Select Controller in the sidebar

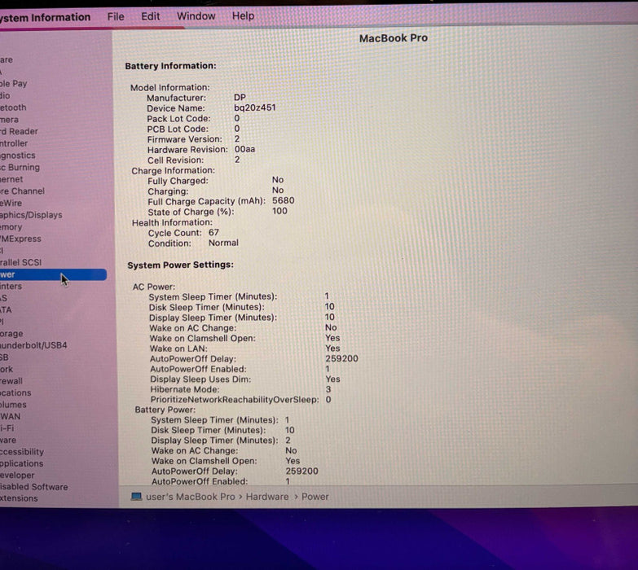point(14,143)
